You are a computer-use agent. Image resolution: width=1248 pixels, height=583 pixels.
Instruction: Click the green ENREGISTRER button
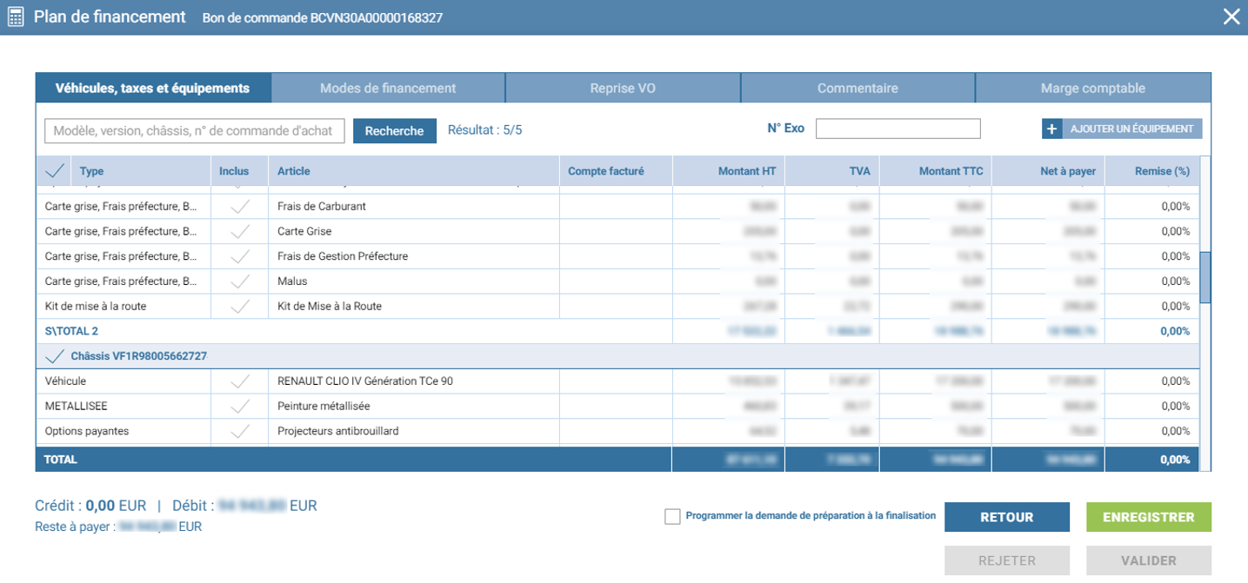pos(1149,517)
